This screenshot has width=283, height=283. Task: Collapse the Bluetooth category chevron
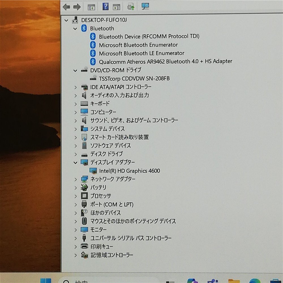[75, 29]
